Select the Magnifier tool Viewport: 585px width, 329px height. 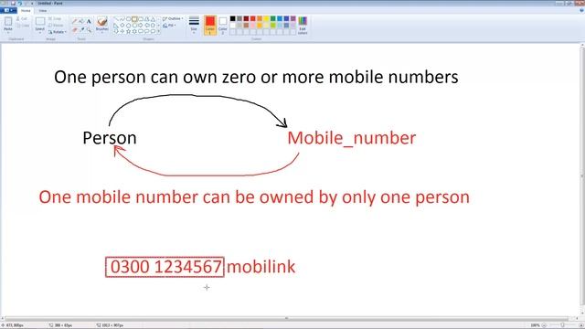89,30
